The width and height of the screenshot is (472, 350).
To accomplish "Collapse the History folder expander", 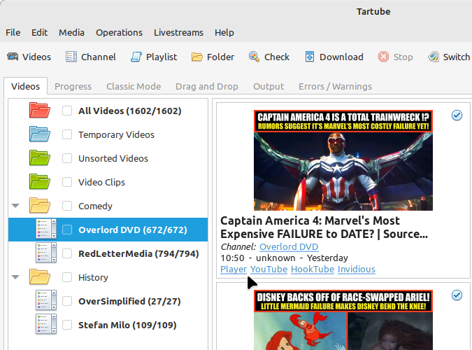I will point(15,277).
